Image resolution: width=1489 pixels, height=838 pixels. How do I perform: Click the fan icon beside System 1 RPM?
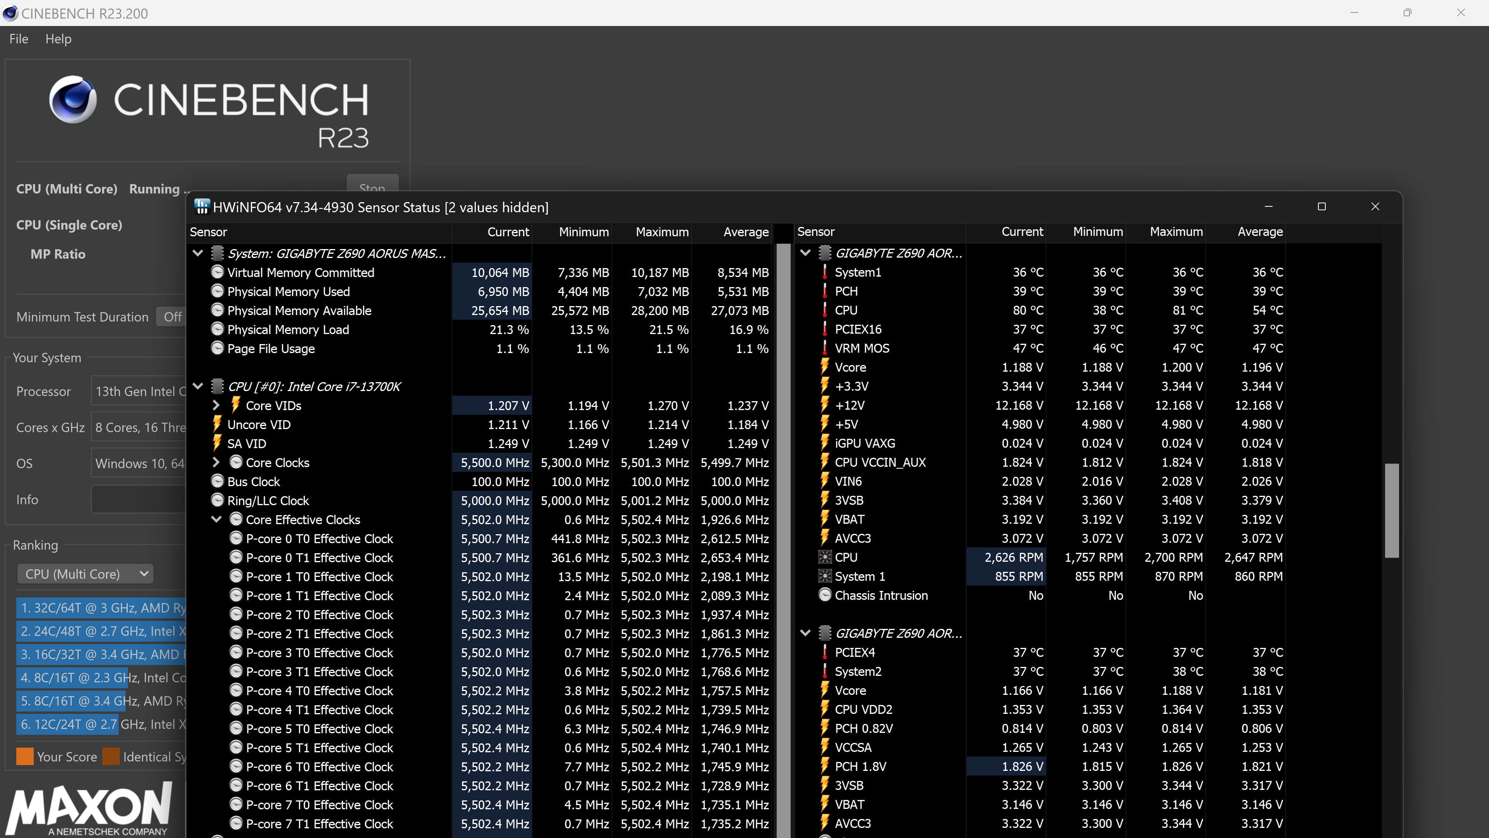pyautogui.click(x=825, y=577)
